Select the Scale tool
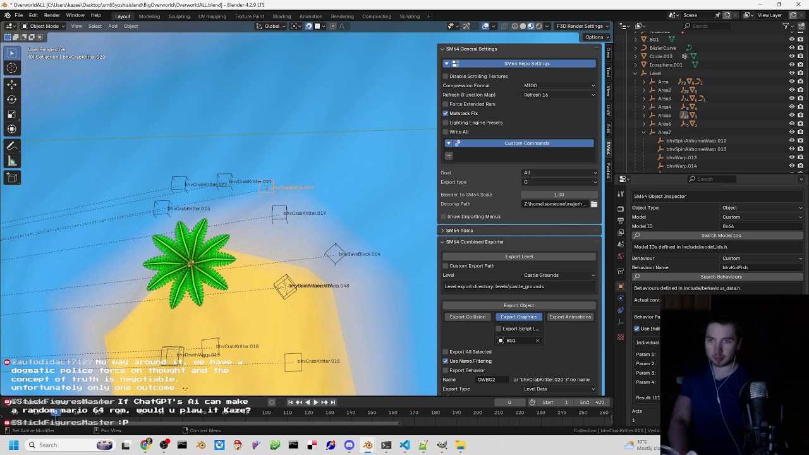 point(12,114)
